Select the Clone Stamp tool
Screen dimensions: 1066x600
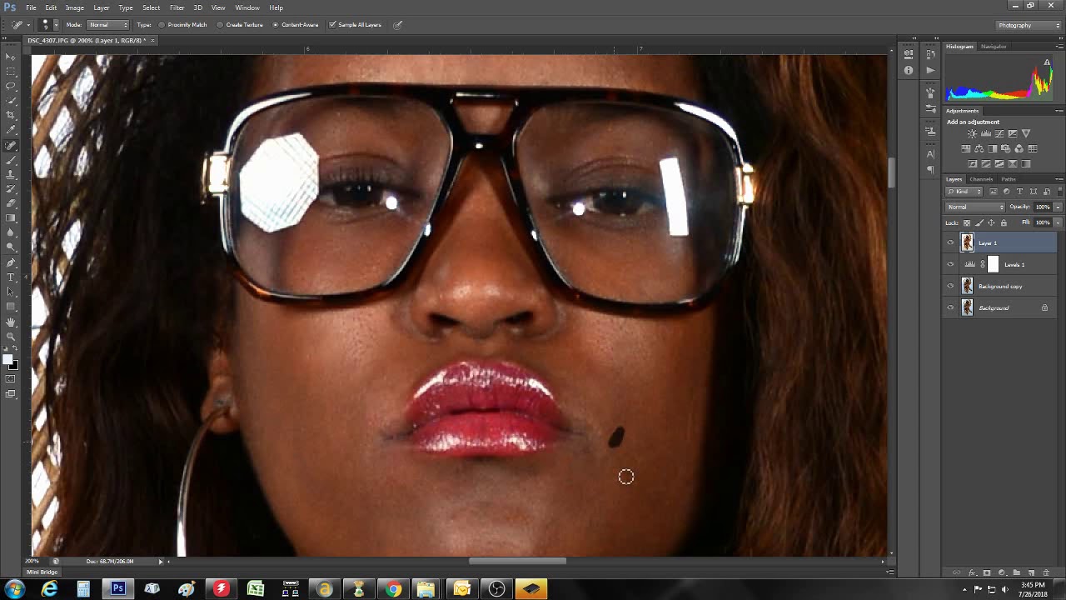11,174
